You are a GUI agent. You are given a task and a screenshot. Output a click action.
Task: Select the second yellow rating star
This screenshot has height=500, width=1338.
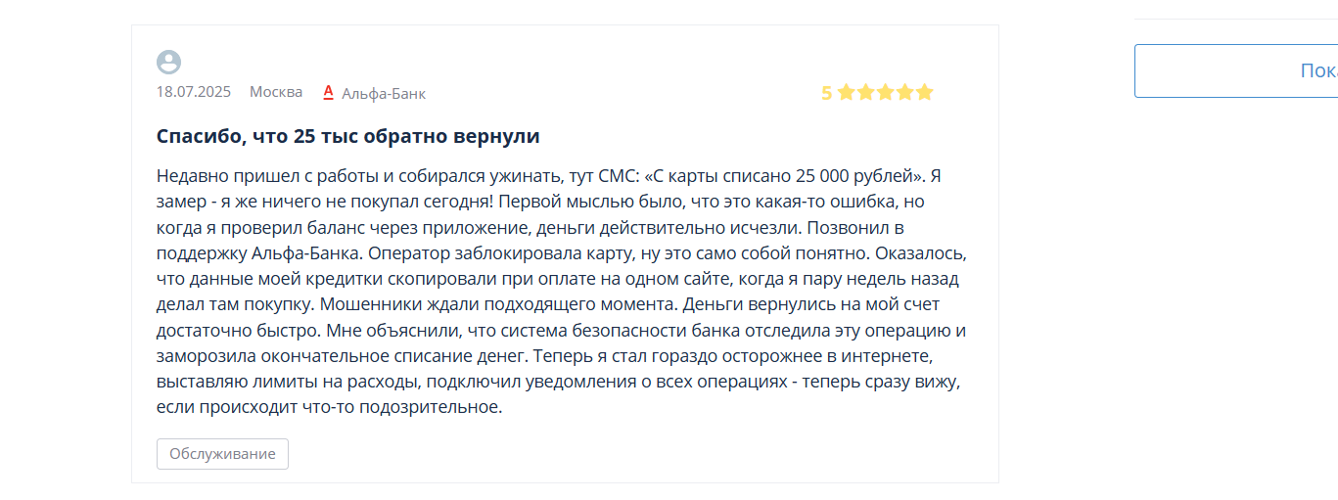point(865,92)
